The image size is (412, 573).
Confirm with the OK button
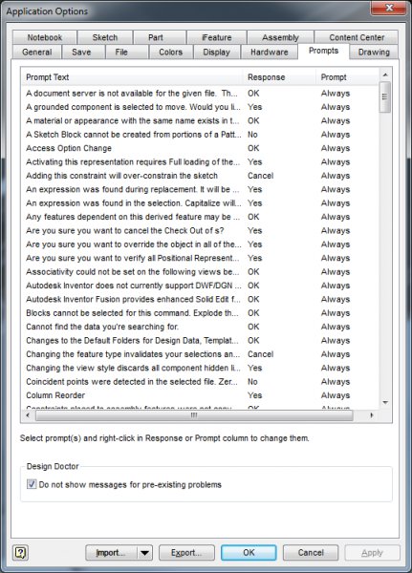click(249, 553)
